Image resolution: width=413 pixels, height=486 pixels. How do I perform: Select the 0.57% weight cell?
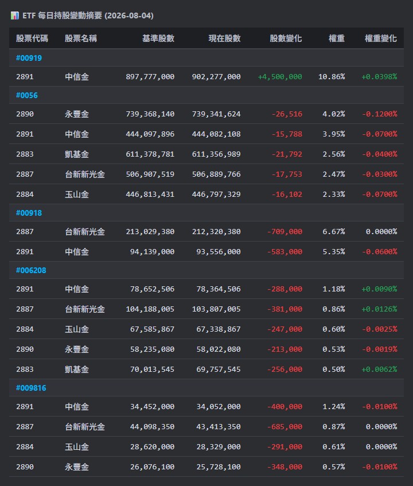(334, 467)
